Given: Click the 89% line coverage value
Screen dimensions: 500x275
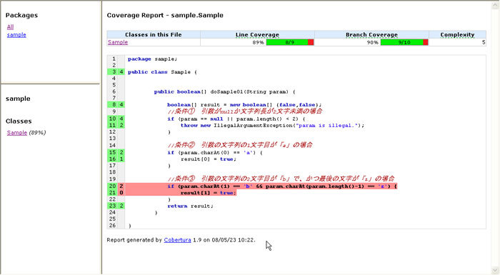Looking at the screenshot, I should pos(258,42).
